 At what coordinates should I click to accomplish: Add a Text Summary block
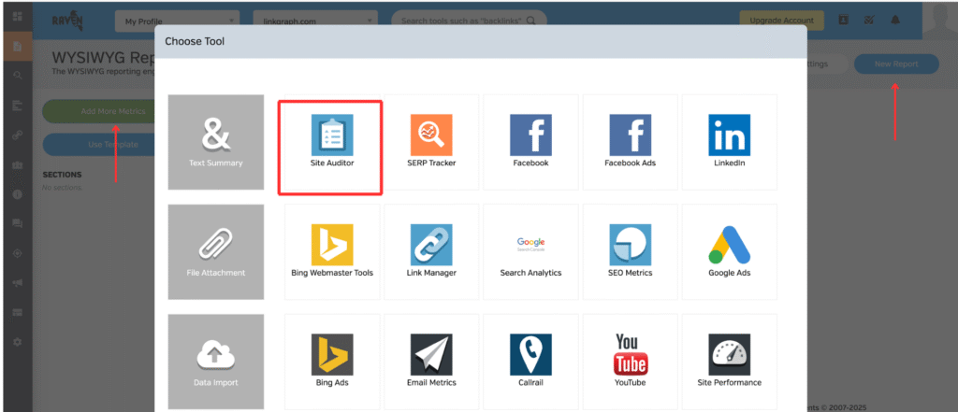[x=216, y=142]
